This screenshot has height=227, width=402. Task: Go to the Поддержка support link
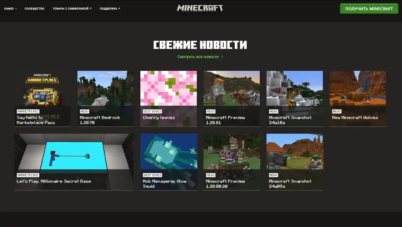110,9
